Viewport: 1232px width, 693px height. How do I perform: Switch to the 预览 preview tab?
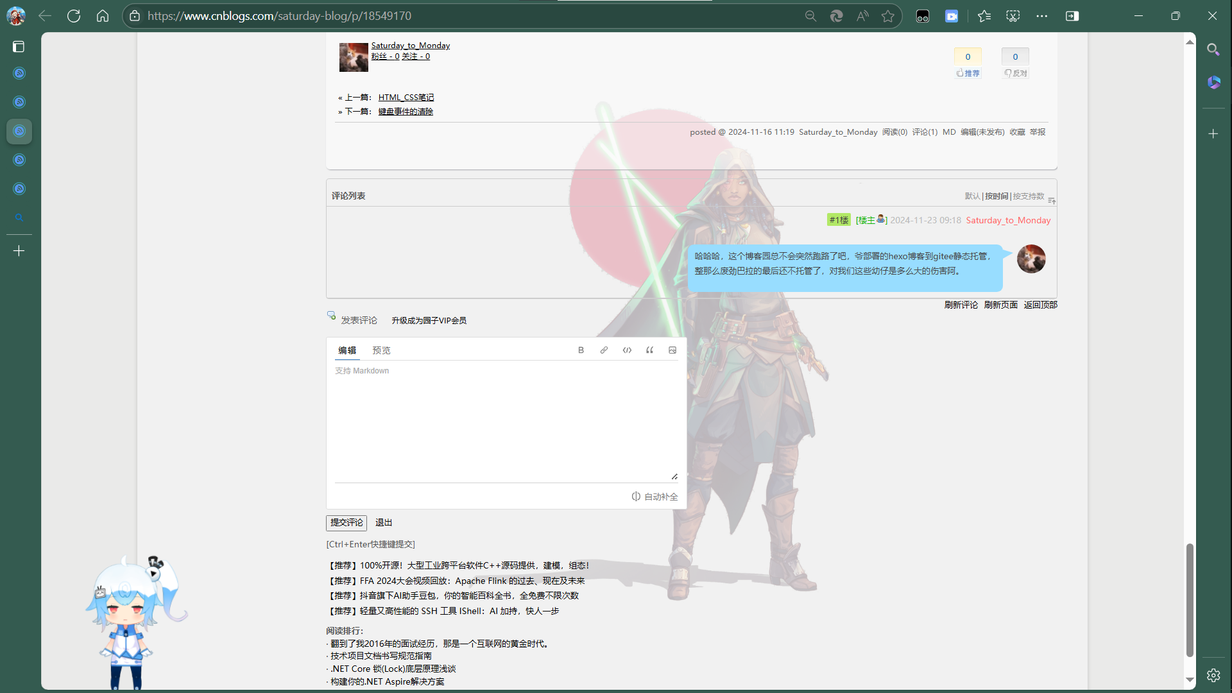(x=381, y=350)
